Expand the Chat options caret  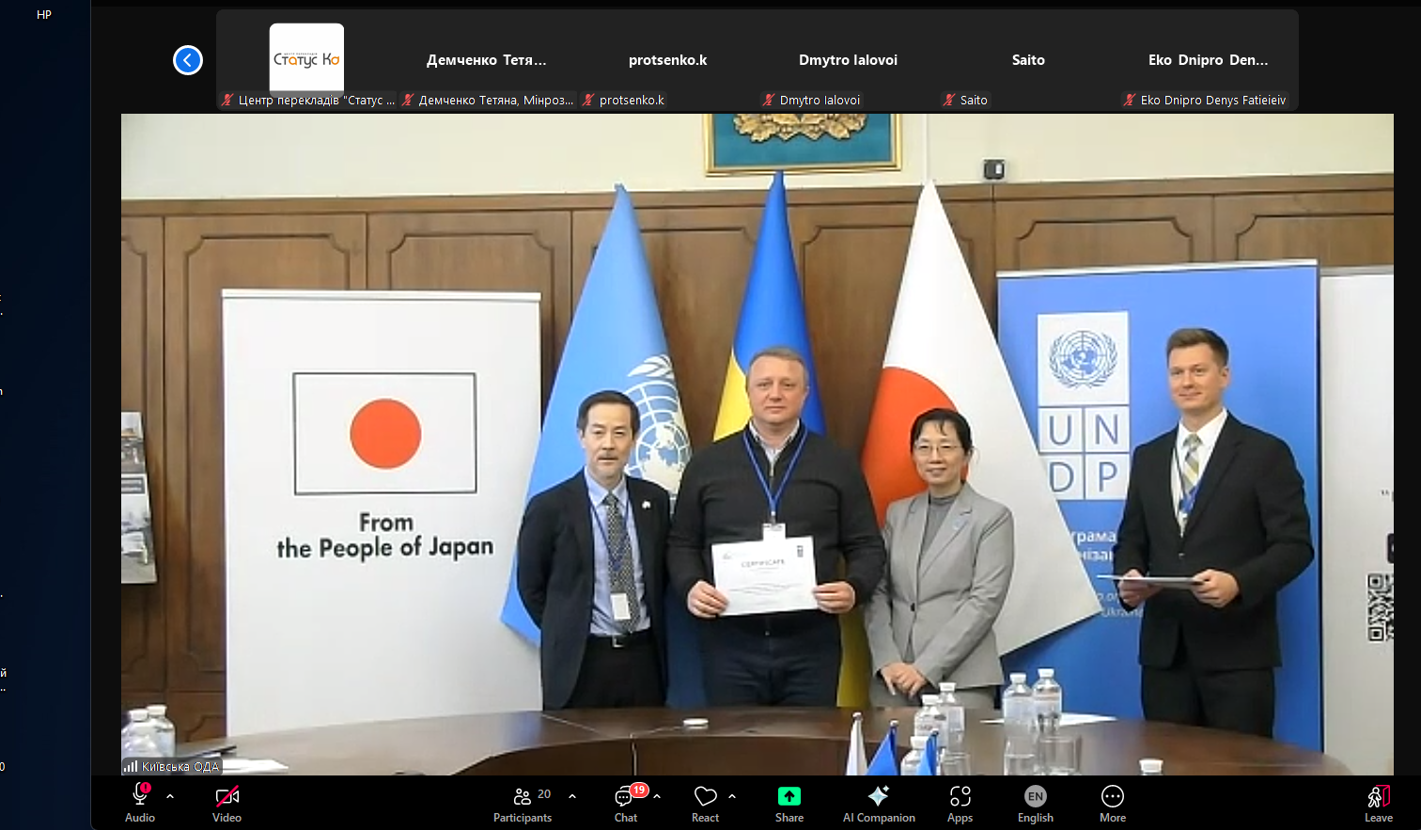tap(657, 796)
